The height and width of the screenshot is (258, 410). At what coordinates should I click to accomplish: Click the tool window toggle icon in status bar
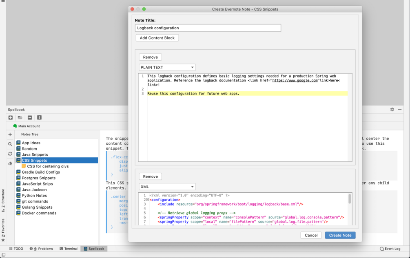tap(3, 255)
